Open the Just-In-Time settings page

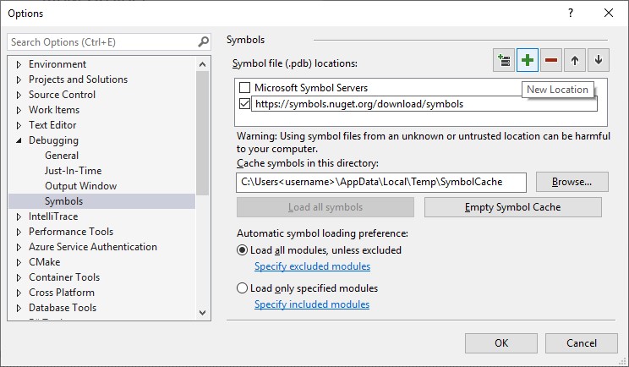pyautogui.click(x=73, y=171)
